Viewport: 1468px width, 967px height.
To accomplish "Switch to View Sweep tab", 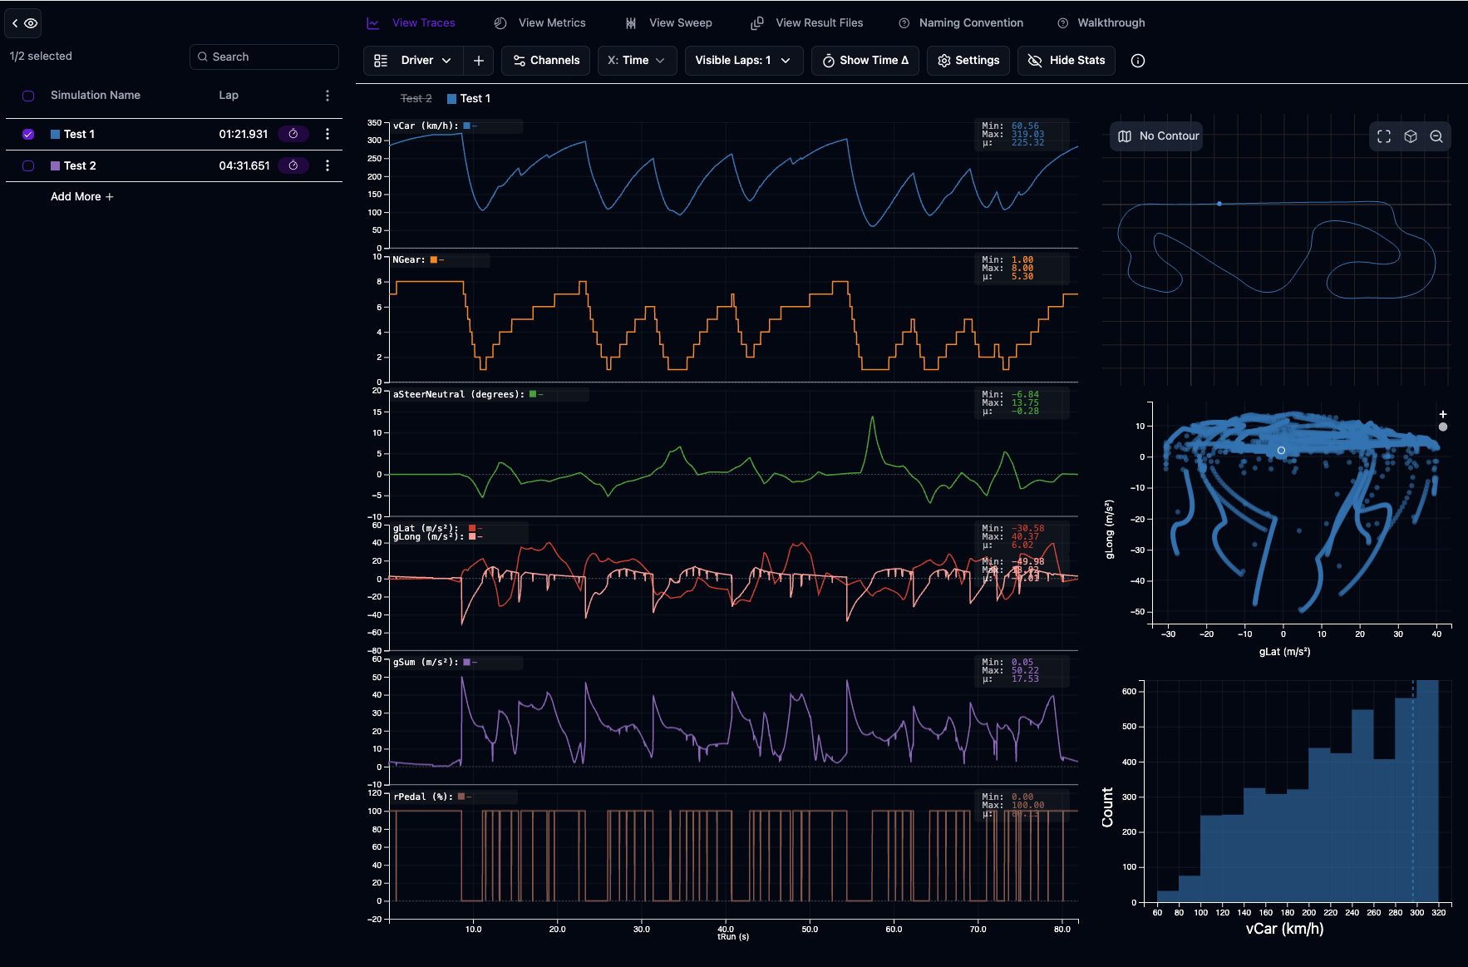I will pyautogui.click(x=669, y=23).
